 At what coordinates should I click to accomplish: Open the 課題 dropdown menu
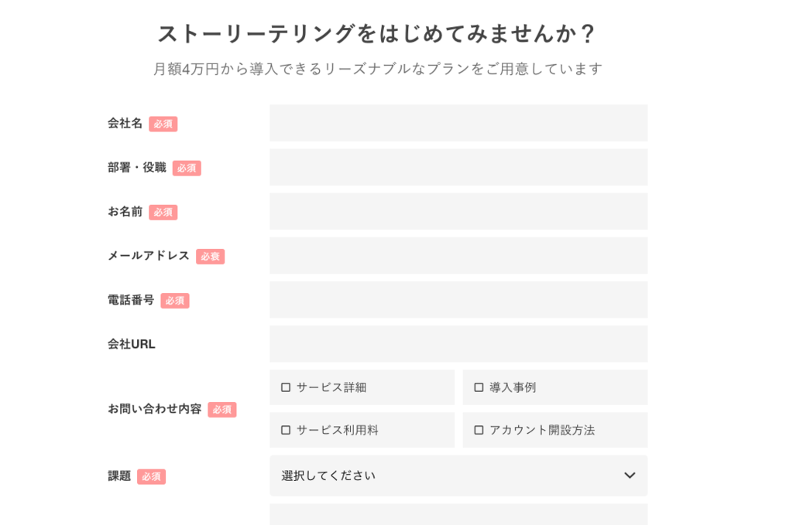coord(458,476)
